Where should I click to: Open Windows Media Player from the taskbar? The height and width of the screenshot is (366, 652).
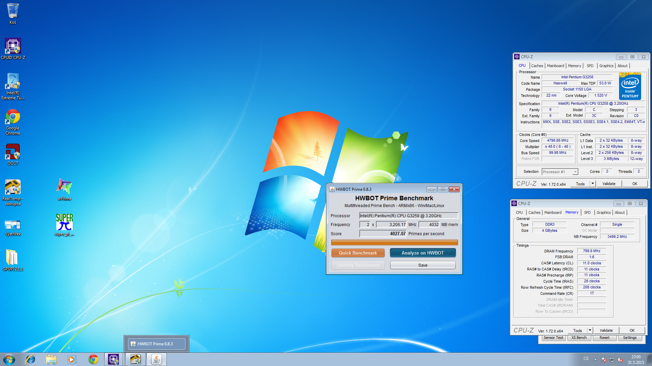tap(72, 359)
